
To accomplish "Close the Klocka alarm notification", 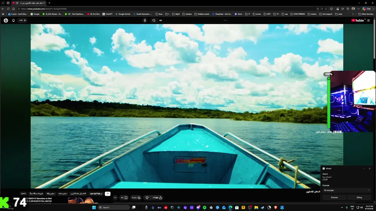I will click(x=370, y=169).
